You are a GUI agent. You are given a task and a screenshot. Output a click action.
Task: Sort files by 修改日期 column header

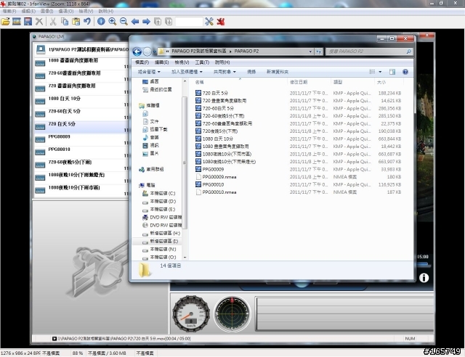(299, 82)
